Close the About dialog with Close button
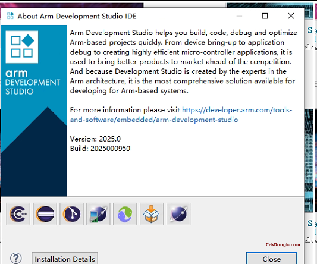The image size is (317, 264). tap(272, 259)
